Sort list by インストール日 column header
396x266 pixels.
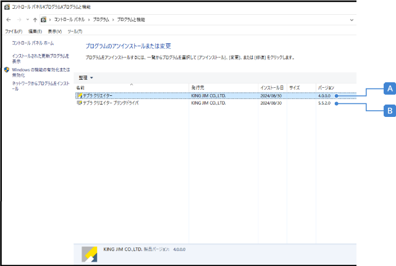coord(272,88)
